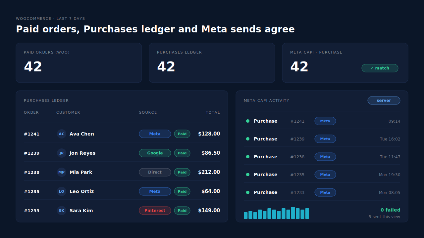Click the Paid badge on order #1238
The width and height of the screenshot is (424, 238).
pyautogui.click(x=182, y=172)
